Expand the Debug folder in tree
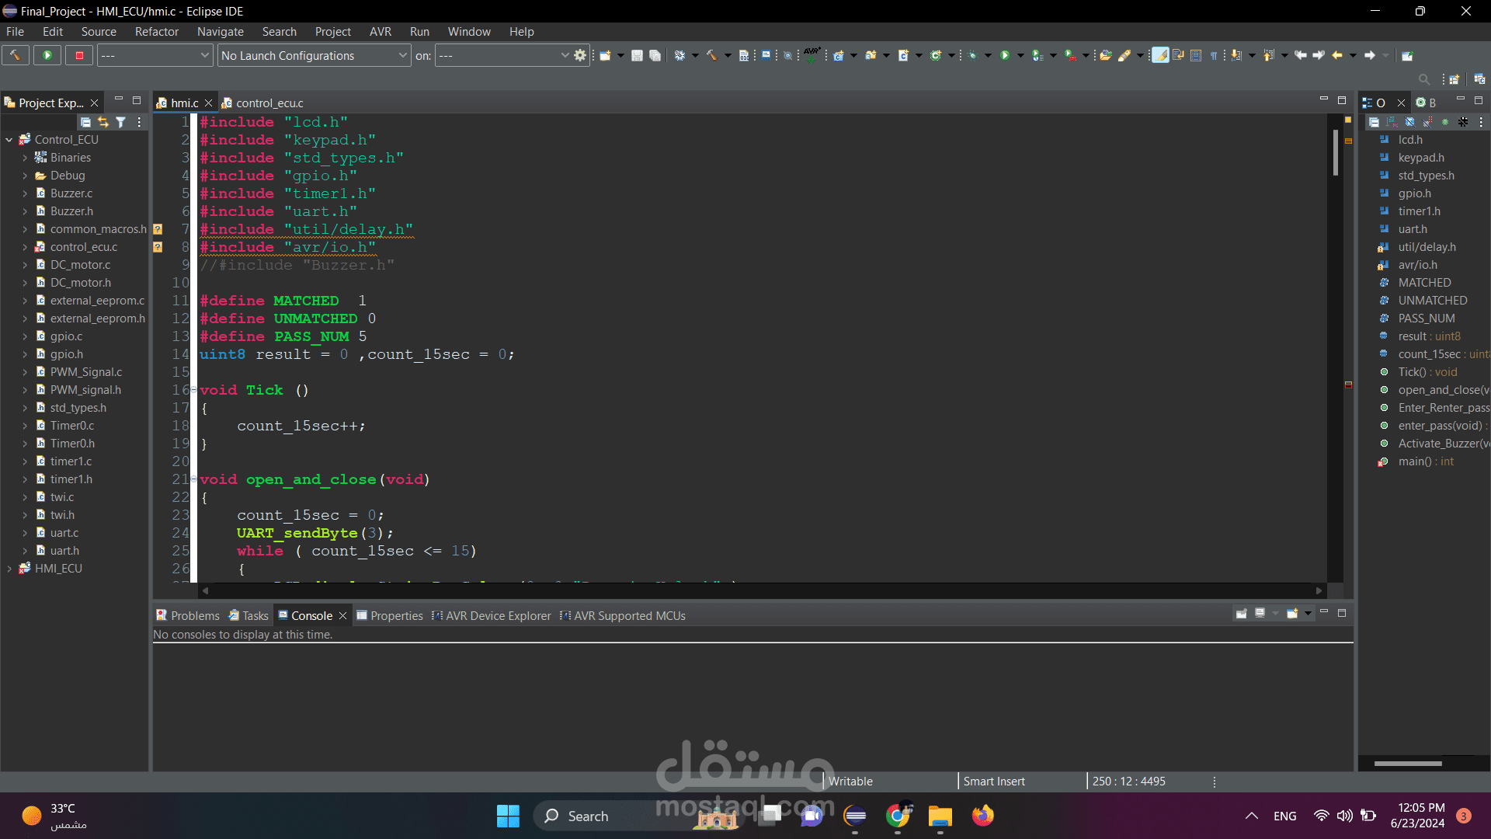 point(25,176)
